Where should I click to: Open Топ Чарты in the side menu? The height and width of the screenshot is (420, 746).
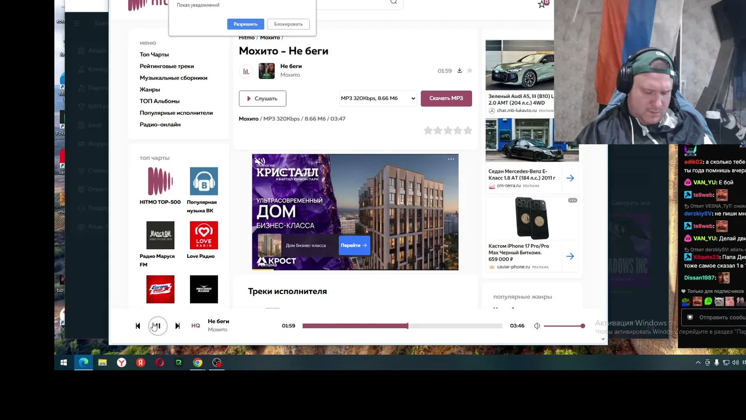tap(154, 54)
